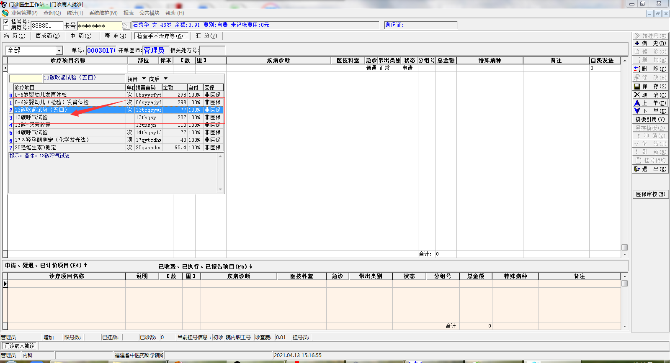Screen dimensions: 670x363
Task: Click the lower grid vertical scrollbar thumb
Action: coord(624,283)
